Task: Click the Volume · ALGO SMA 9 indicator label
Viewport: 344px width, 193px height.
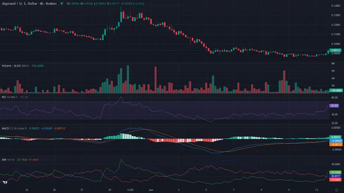Action: [x=15, y=66]
